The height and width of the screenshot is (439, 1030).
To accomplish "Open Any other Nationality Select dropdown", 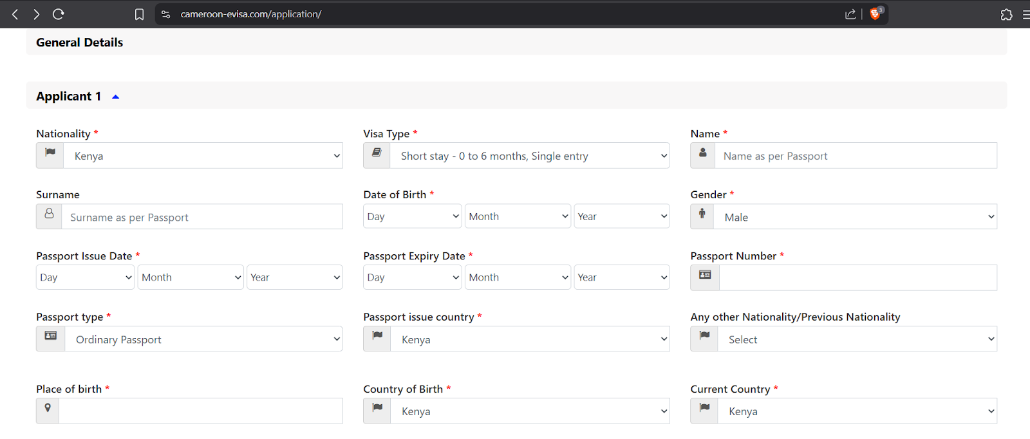I will click(x=856, y=339).
